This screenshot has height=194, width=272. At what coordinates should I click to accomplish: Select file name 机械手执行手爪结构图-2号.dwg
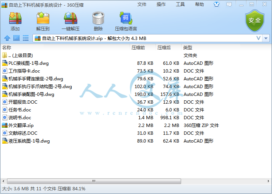pos(40,87)
